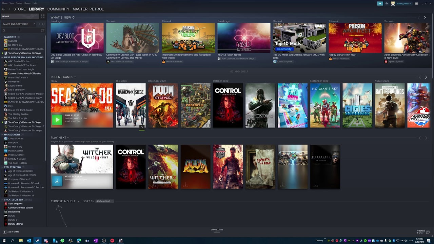Open Windows Start menu
The height and width of the screenshot is (244, 434).
click(x=4, y=241)
